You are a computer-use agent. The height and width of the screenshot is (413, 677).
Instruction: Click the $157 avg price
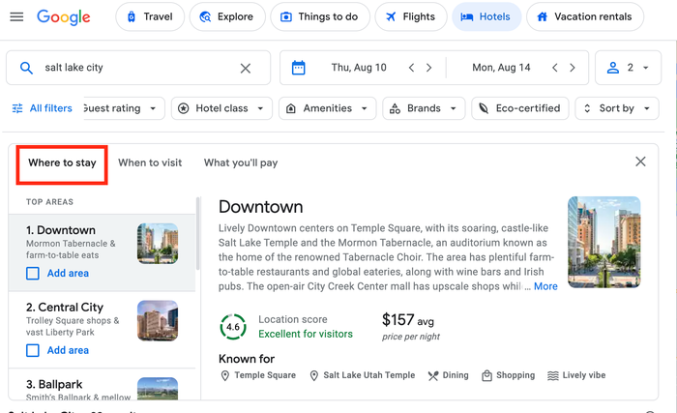(x=407, y=320)
